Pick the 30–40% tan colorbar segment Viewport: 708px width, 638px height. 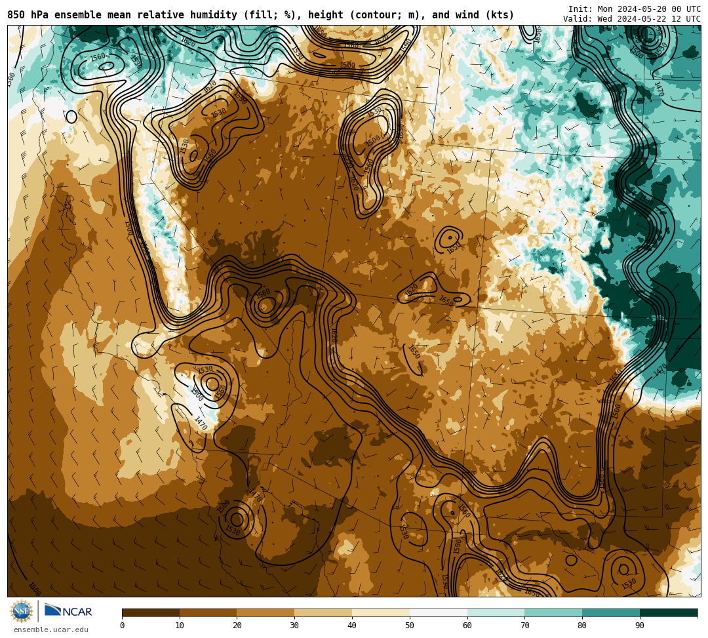323,612
